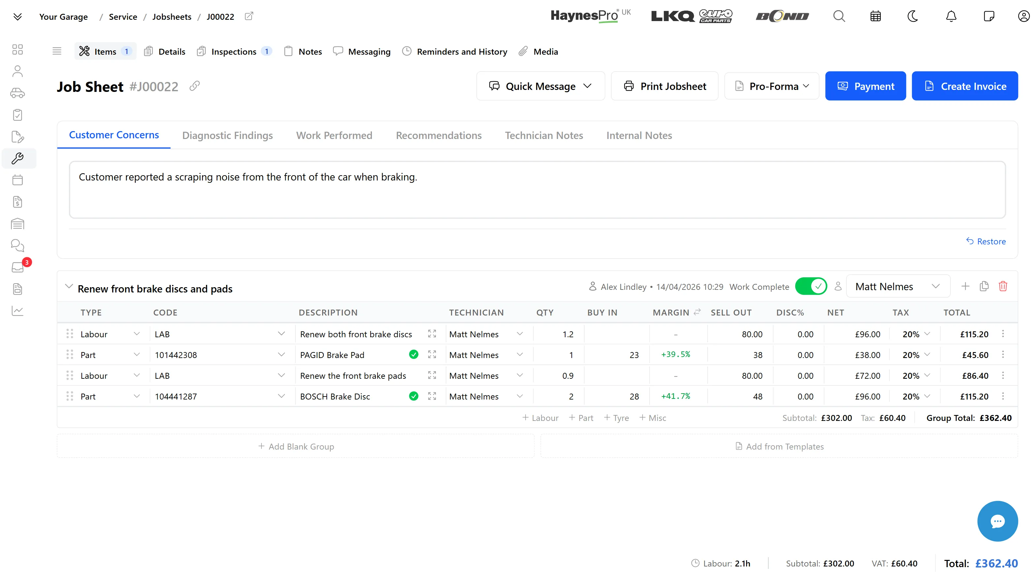The height and width of the screenshot is (579, 1033).
Task: Open the calendar icon in the top bar
Action: 875,16
